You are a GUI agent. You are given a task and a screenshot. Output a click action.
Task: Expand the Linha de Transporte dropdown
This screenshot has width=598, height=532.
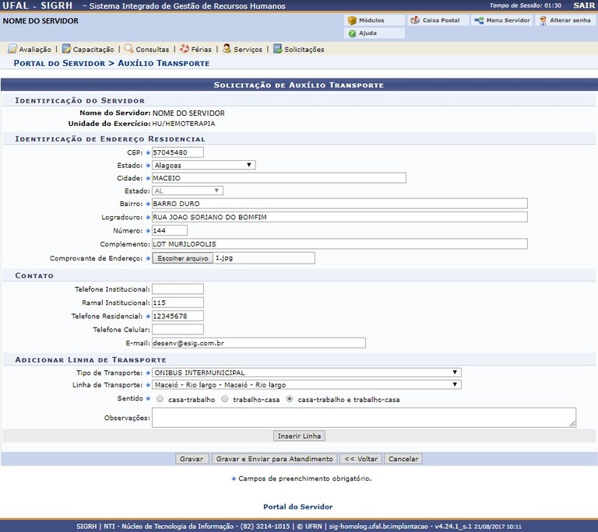click(x=306, y=384)
